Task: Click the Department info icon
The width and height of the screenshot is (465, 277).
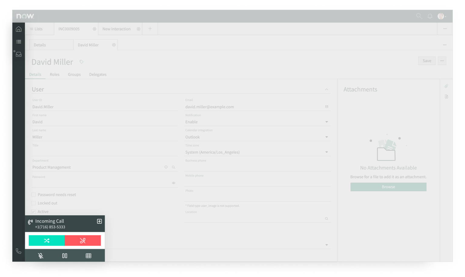Action: pyautogui.click(x=166, y=167)
